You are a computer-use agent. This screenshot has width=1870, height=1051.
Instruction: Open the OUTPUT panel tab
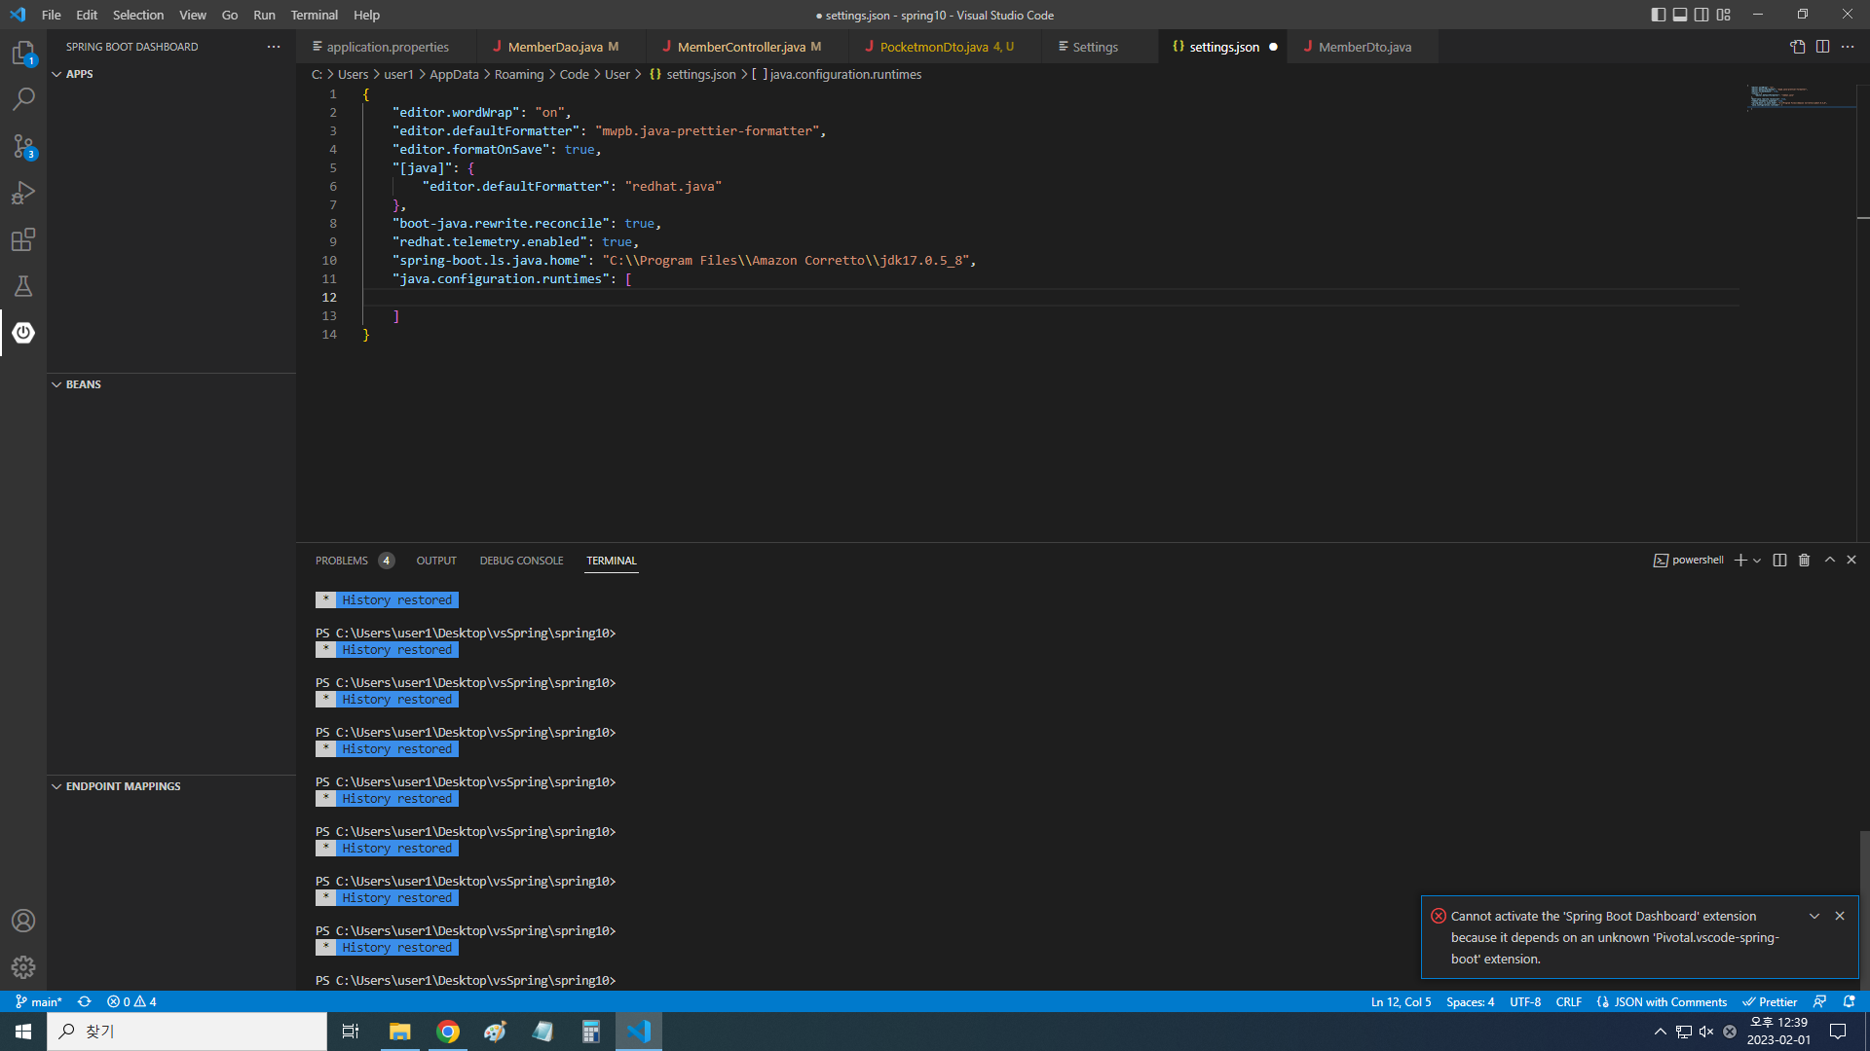[436, 561]
